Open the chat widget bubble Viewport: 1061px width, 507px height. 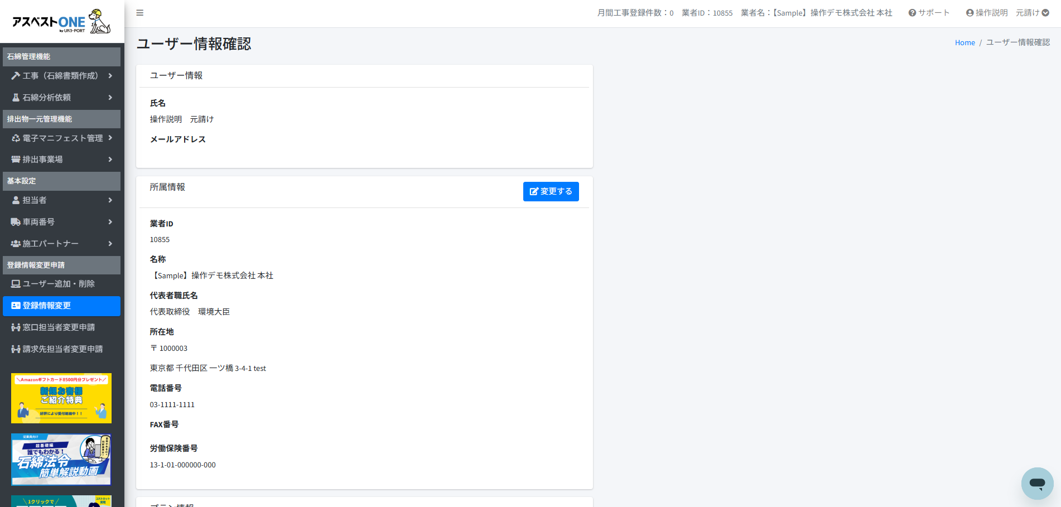pyautogui.click(x=1037, y=483)
